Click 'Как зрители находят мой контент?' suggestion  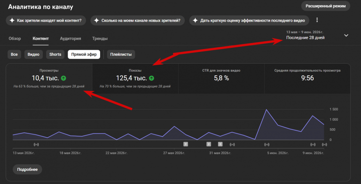[x=46, y=21]
